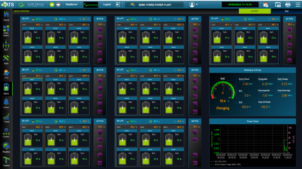
Task: Click the first inverter icon in #5 PCS
Action: click(x=100, y=30)
